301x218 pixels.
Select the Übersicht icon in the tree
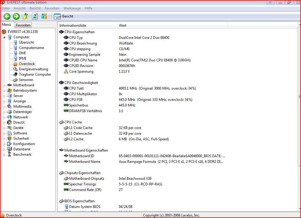(x=15, y=42)
